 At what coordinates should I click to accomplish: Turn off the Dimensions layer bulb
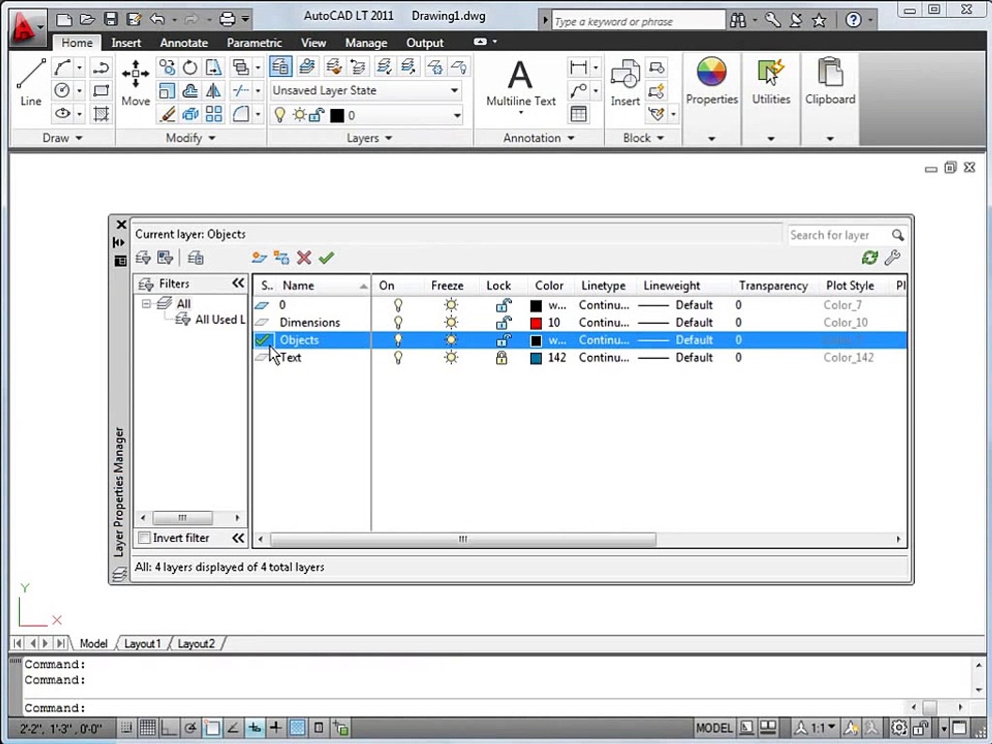click(397, 322)
